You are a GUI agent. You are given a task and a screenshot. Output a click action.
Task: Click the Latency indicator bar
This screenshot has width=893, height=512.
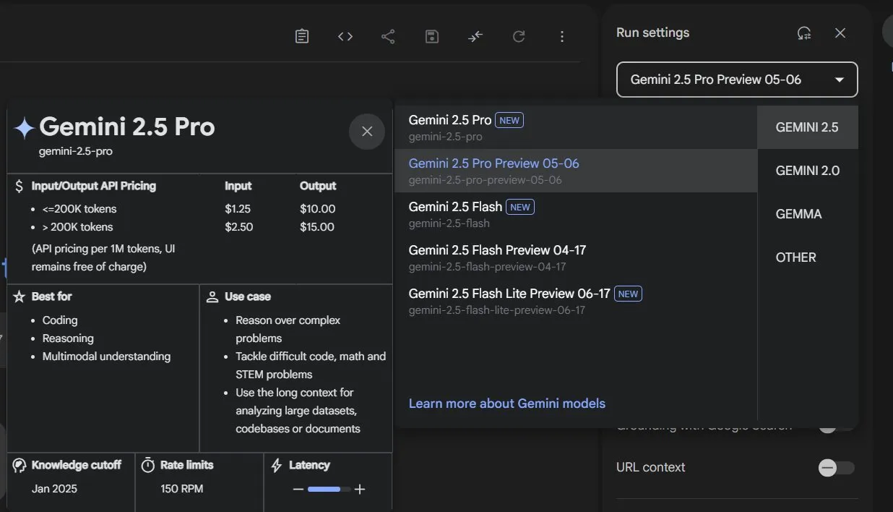(329, 490)
